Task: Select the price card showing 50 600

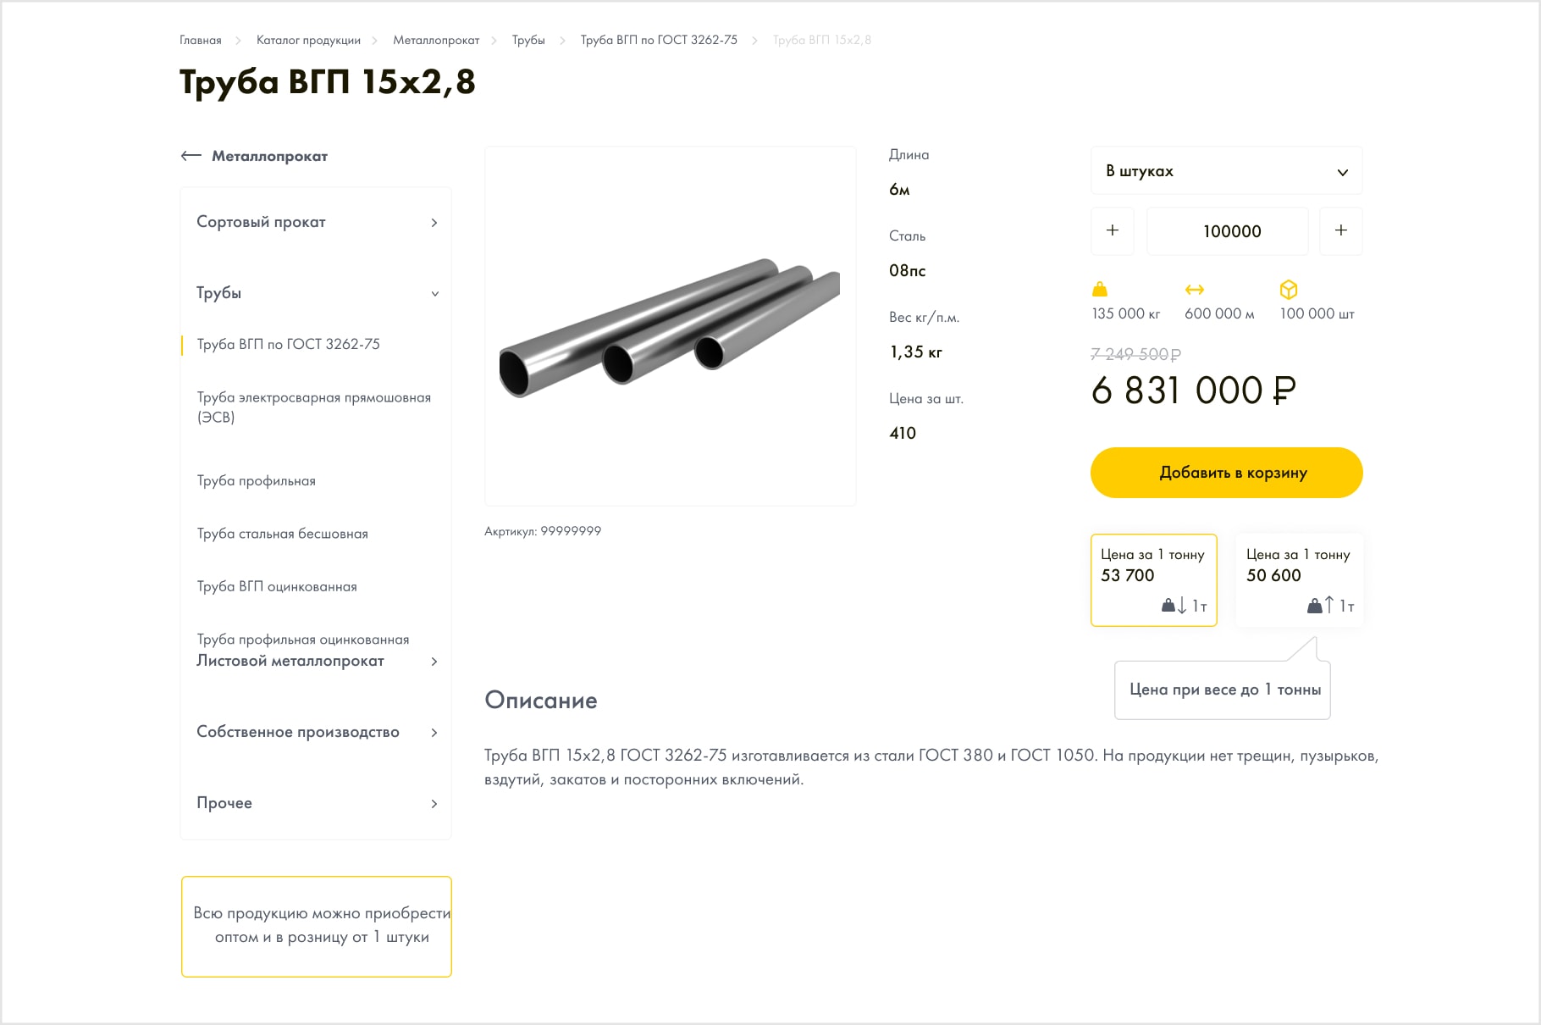Action: click(x=1299, y=580)
